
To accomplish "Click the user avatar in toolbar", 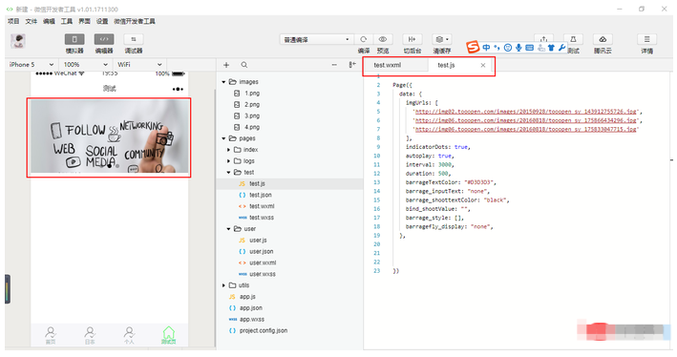I will point(18,41).
